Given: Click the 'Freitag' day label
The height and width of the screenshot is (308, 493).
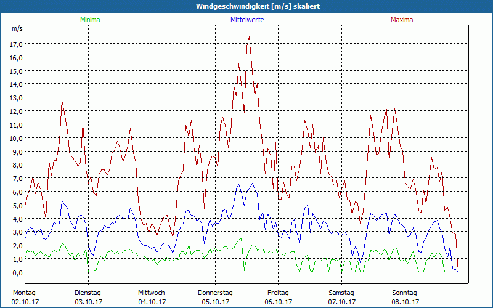Looking at the screenshot, I should [278, 293].
